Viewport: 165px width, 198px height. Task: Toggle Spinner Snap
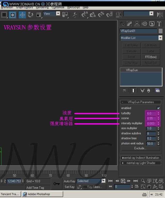[x=109, y=15]
